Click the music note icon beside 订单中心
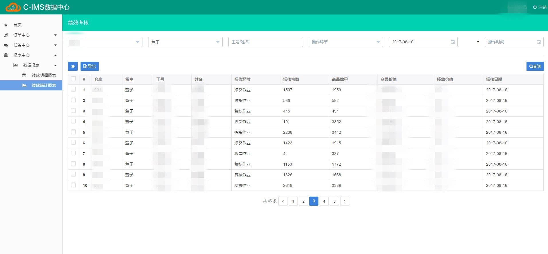This screenshot has height=254, width=548. (6, 35)
